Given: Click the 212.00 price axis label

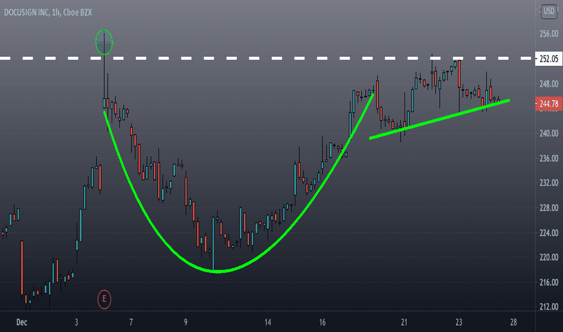Looking at the screenshot, I should point(549,307).
